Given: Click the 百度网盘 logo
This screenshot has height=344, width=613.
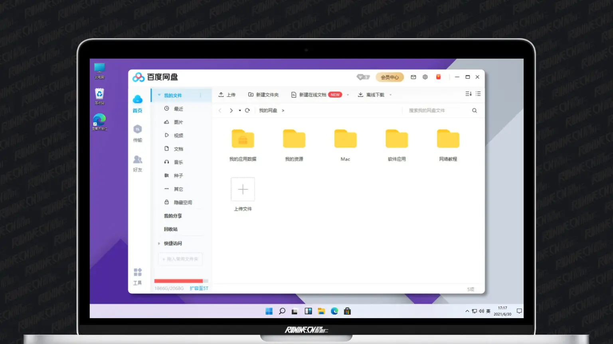Looking at the screenshot, I should click(x=155, y=77).
